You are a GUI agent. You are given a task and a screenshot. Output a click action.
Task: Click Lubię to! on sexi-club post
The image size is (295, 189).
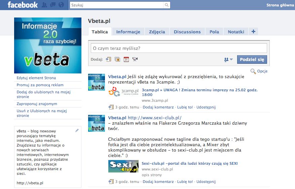[185, 182]
